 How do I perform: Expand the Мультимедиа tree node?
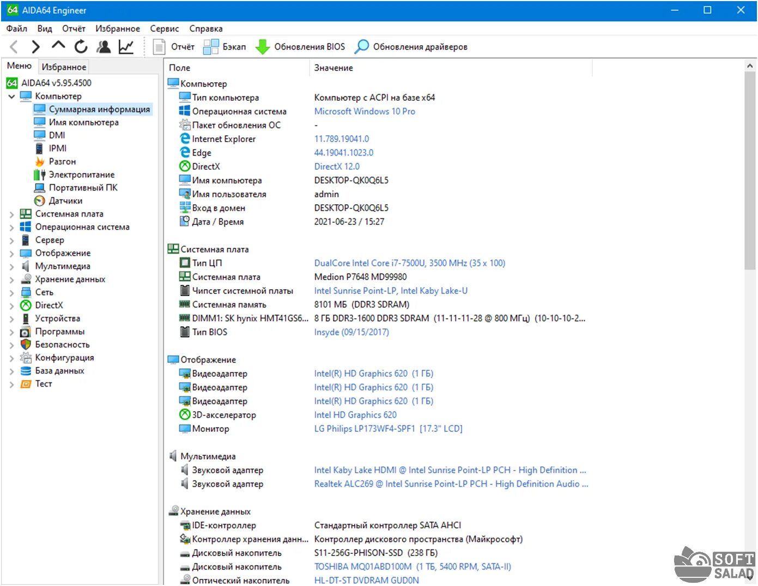click(x=11, y=267)
